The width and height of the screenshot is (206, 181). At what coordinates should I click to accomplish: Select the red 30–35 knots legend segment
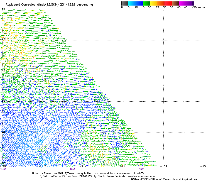click(x=168, y=3)
